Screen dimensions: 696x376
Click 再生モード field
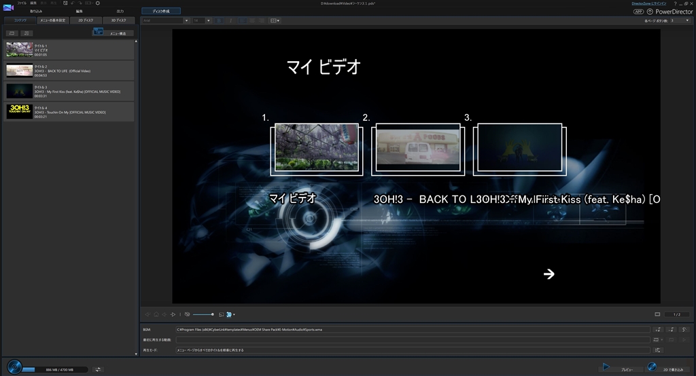pos(413,350)
